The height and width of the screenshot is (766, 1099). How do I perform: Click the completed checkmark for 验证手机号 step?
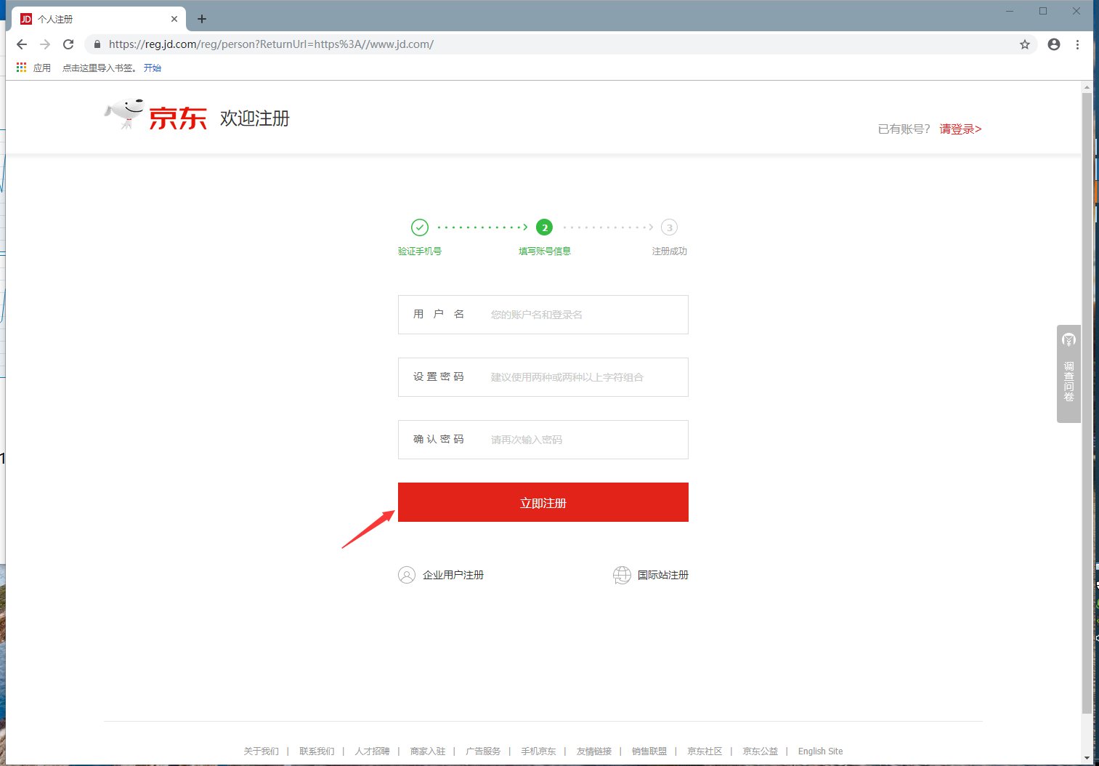420,227
